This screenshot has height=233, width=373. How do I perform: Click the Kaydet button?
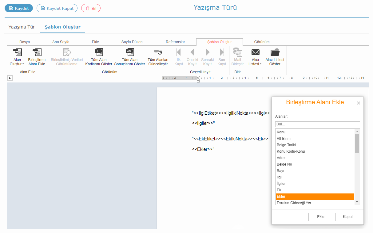coord(19,8)
